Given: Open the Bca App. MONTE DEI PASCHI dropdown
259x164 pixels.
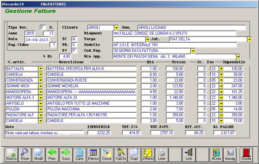Looking at the screenshot, I should pyautogui.click(x=238, y=56).
